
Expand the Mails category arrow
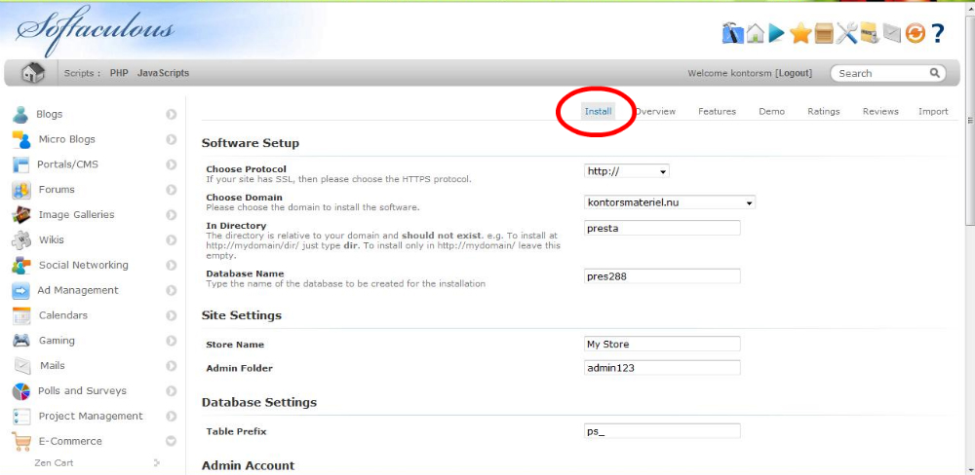171,366
